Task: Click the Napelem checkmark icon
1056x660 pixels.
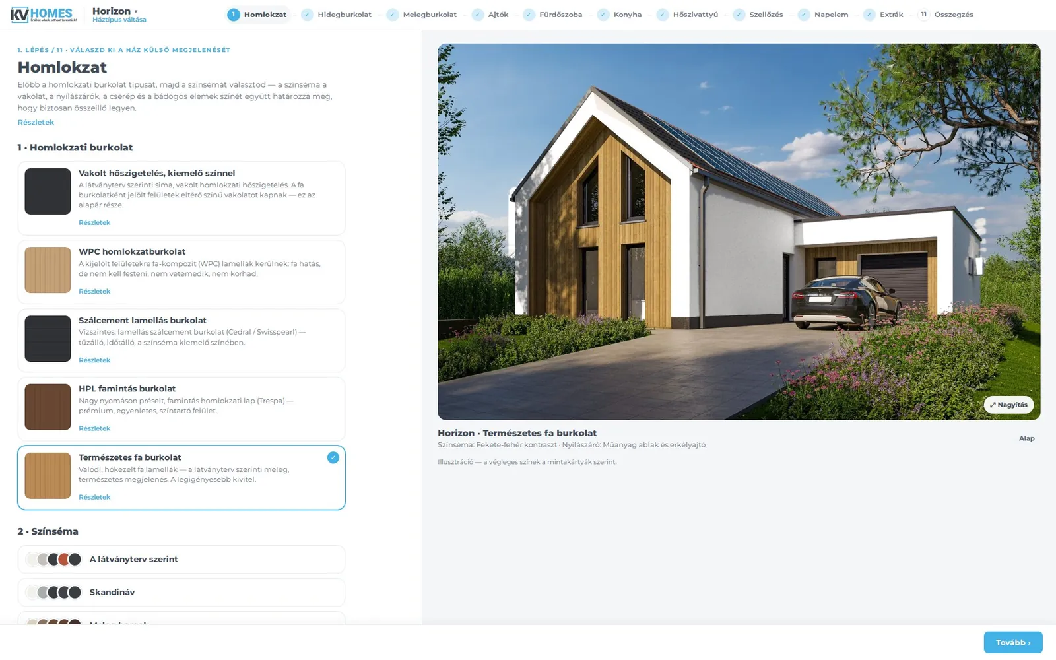Action: click(804, 15)
